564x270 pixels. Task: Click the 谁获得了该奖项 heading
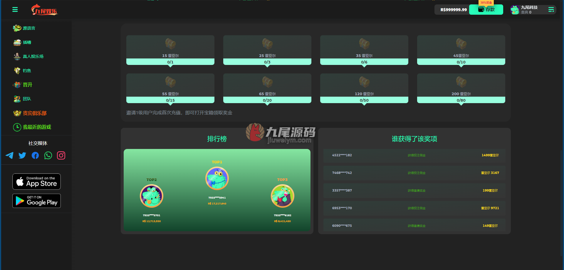(x=414, y=139)
